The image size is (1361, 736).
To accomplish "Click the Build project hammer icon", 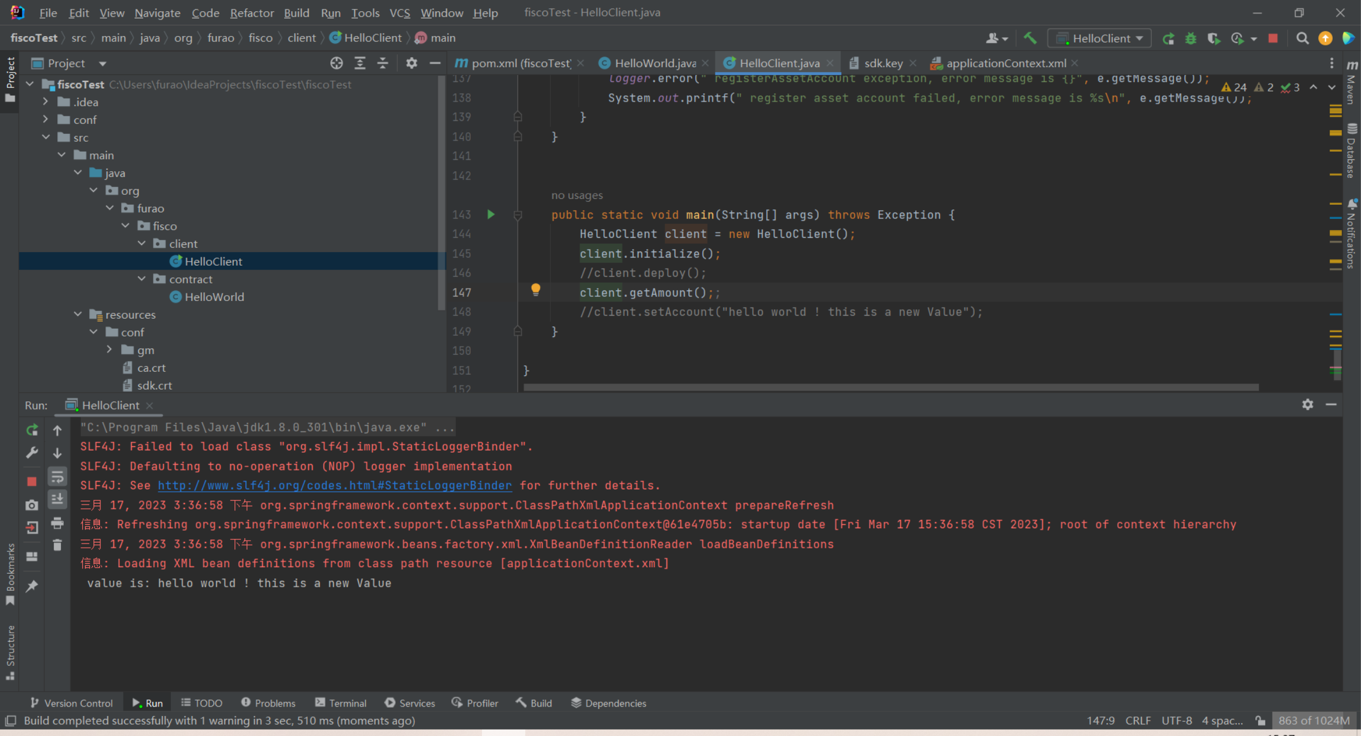I will tap(1030, 38).
